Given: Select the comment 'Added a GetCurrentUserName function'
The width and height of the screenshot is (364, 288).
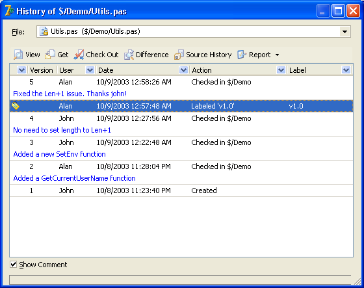Looking at the screenshot, I should pyautogui.click(x=74, y=178).
